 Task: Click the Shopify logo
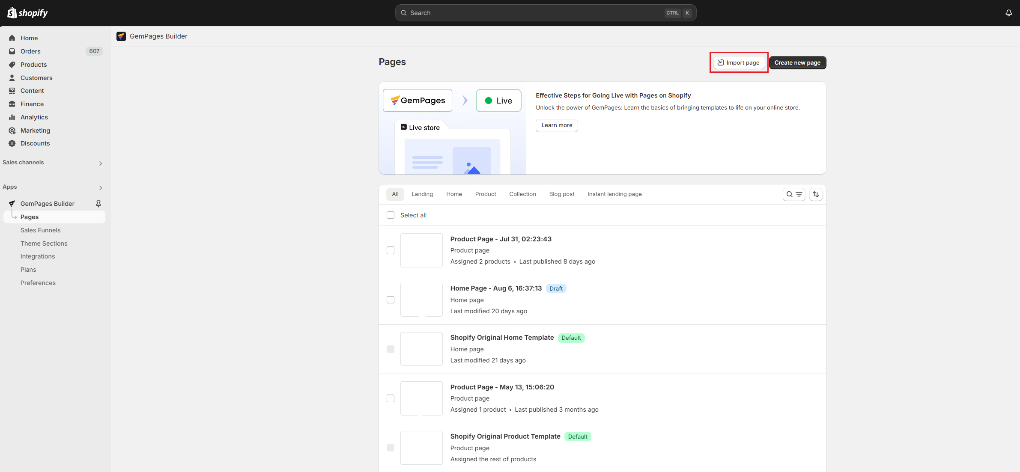pos(27,12)
